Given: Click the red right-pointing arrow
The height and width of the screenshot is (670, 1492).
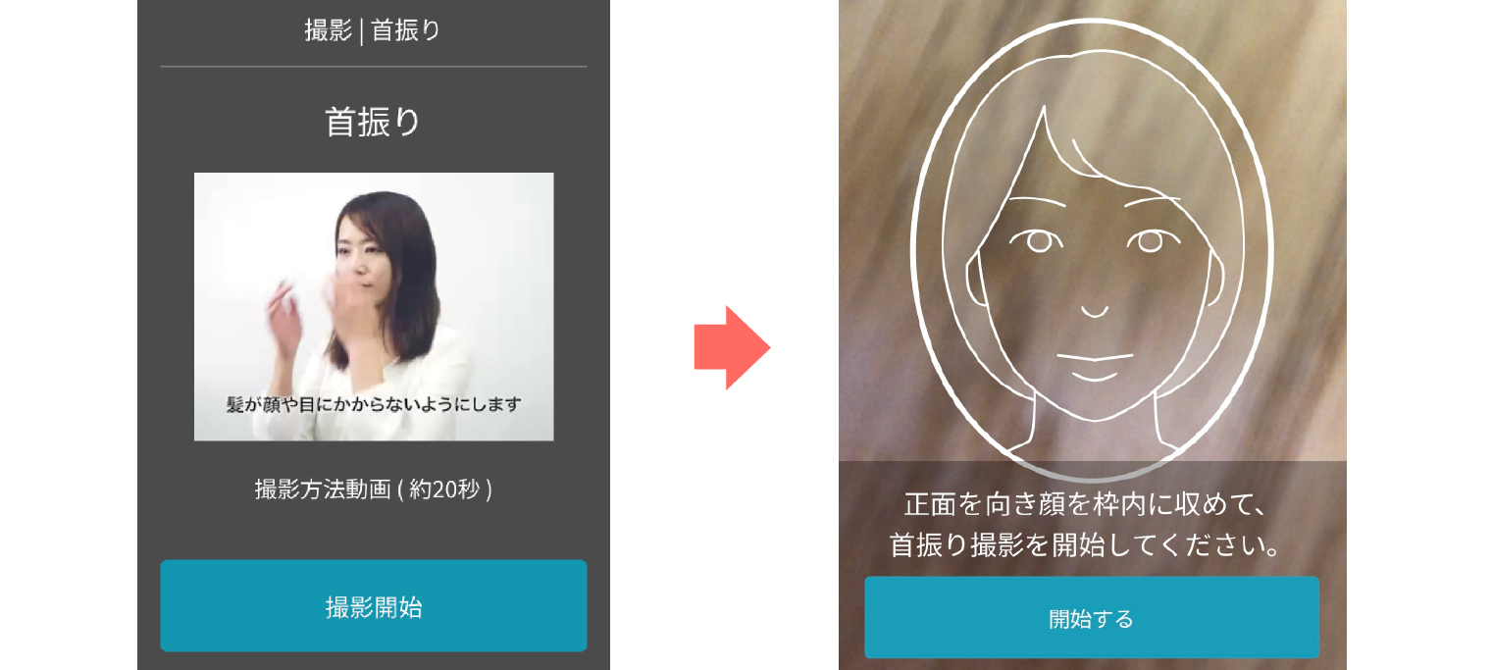Looking at the screenshot, I should [x=732, y=347].
